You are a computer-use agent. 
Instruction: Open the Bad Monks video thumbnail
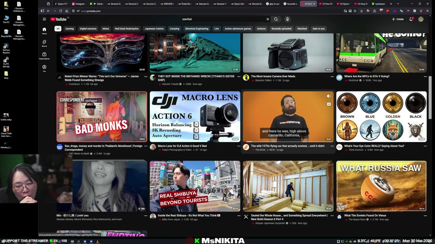(102, 117)
